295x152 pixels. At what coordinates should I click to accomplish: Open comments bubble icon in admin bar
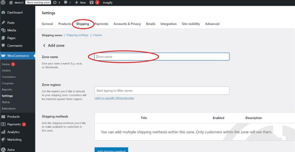[x=66, y=3]
